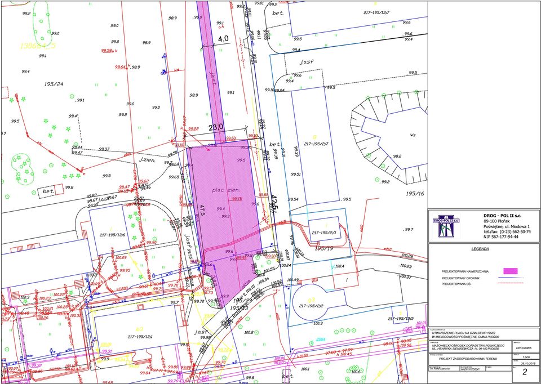This screenshot has width=541, height=384.
Task: Click the 'PROJEKTOWANY OPORNIK' legend label
Action: pos(460,278)
